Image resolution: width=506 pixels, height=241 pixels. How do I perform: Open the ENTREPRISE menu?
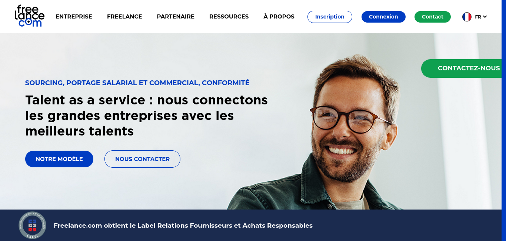(74, 17)
